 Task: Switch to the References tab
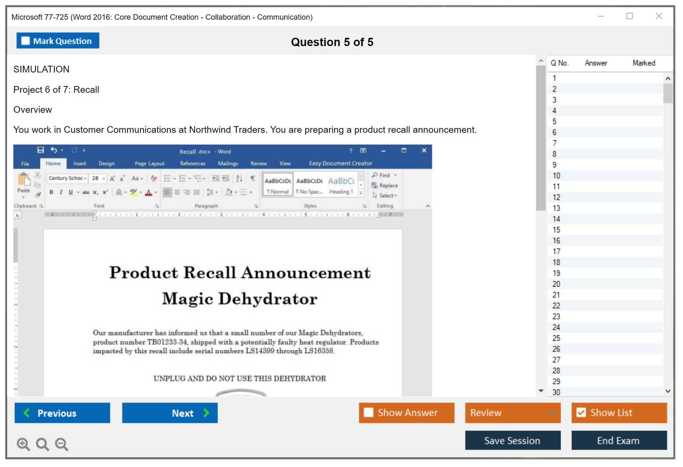tap(193, 163)
